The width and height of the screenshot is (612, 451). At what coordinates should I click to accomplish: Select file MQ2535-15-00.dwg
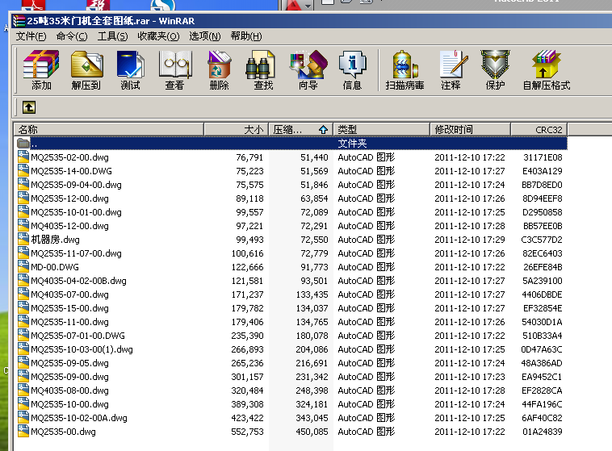292,308
